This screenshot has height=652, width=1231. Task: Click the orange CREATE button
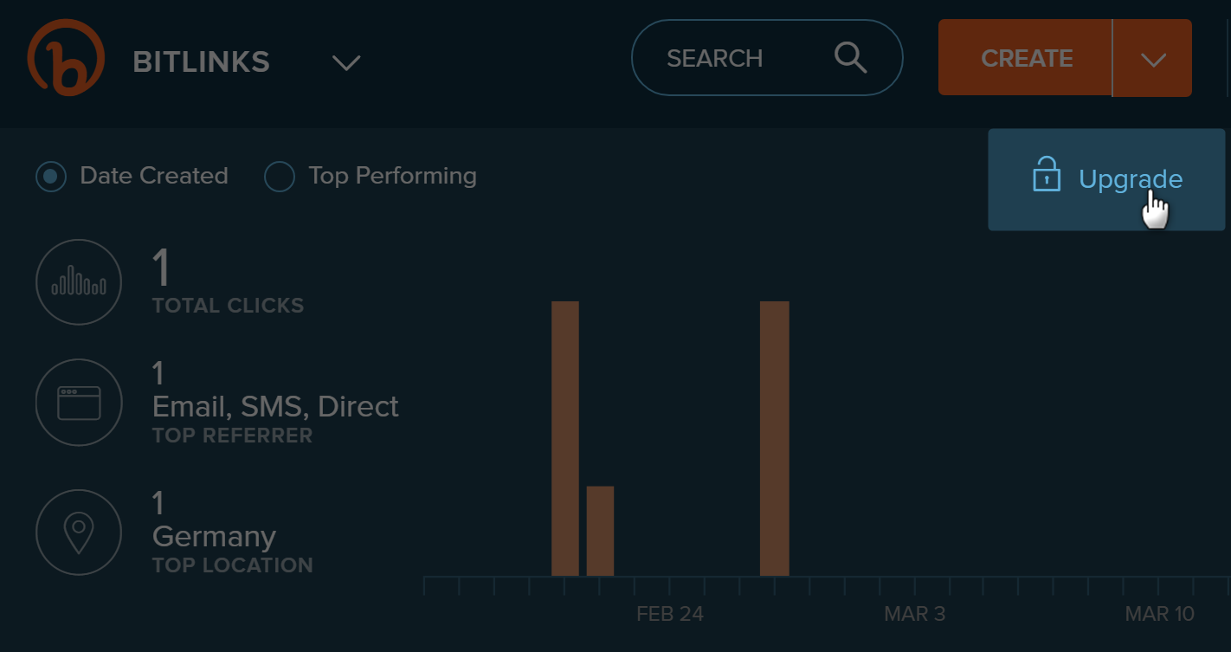click(1026, 58)
